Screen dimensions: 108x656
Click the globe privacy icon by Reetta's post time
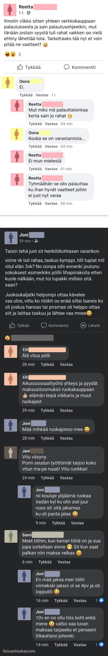(29, 13)
